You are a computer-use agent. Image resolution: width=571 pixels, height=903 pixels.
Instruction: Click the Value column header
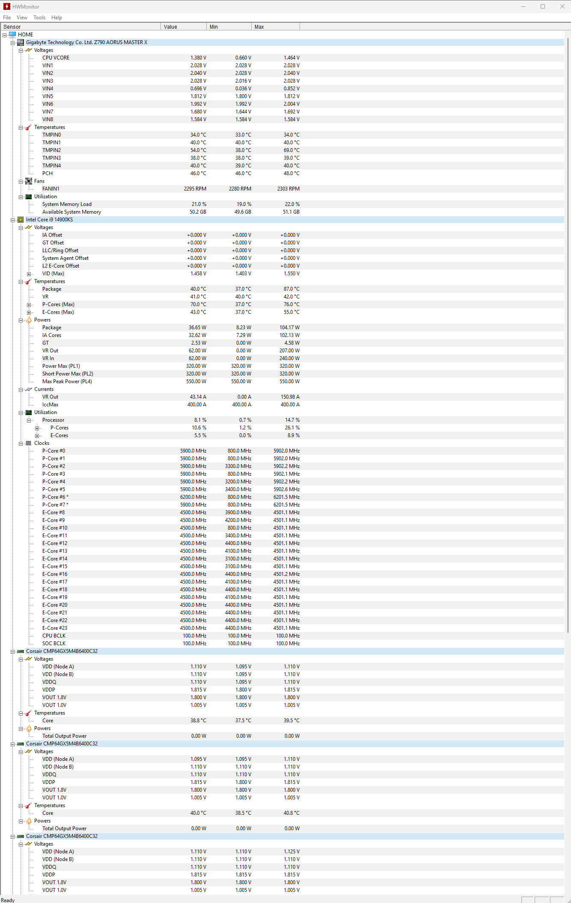coord(183,27)
